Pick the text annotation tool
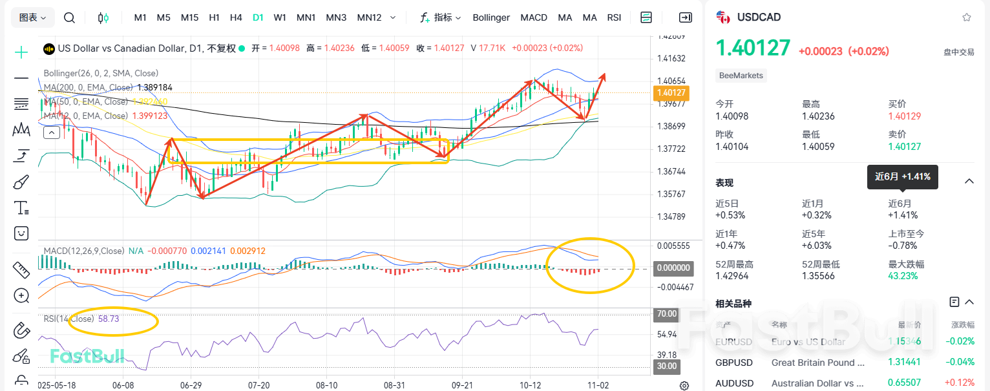This screenshot has width=990, height=391. (x=21, y=207)
